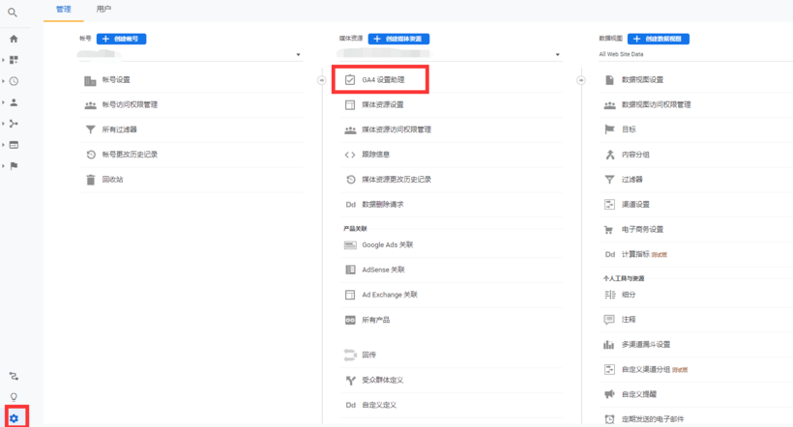Open the behavior window icon
793x427 pixels.
pyautogui.click(x=14, y=145)
